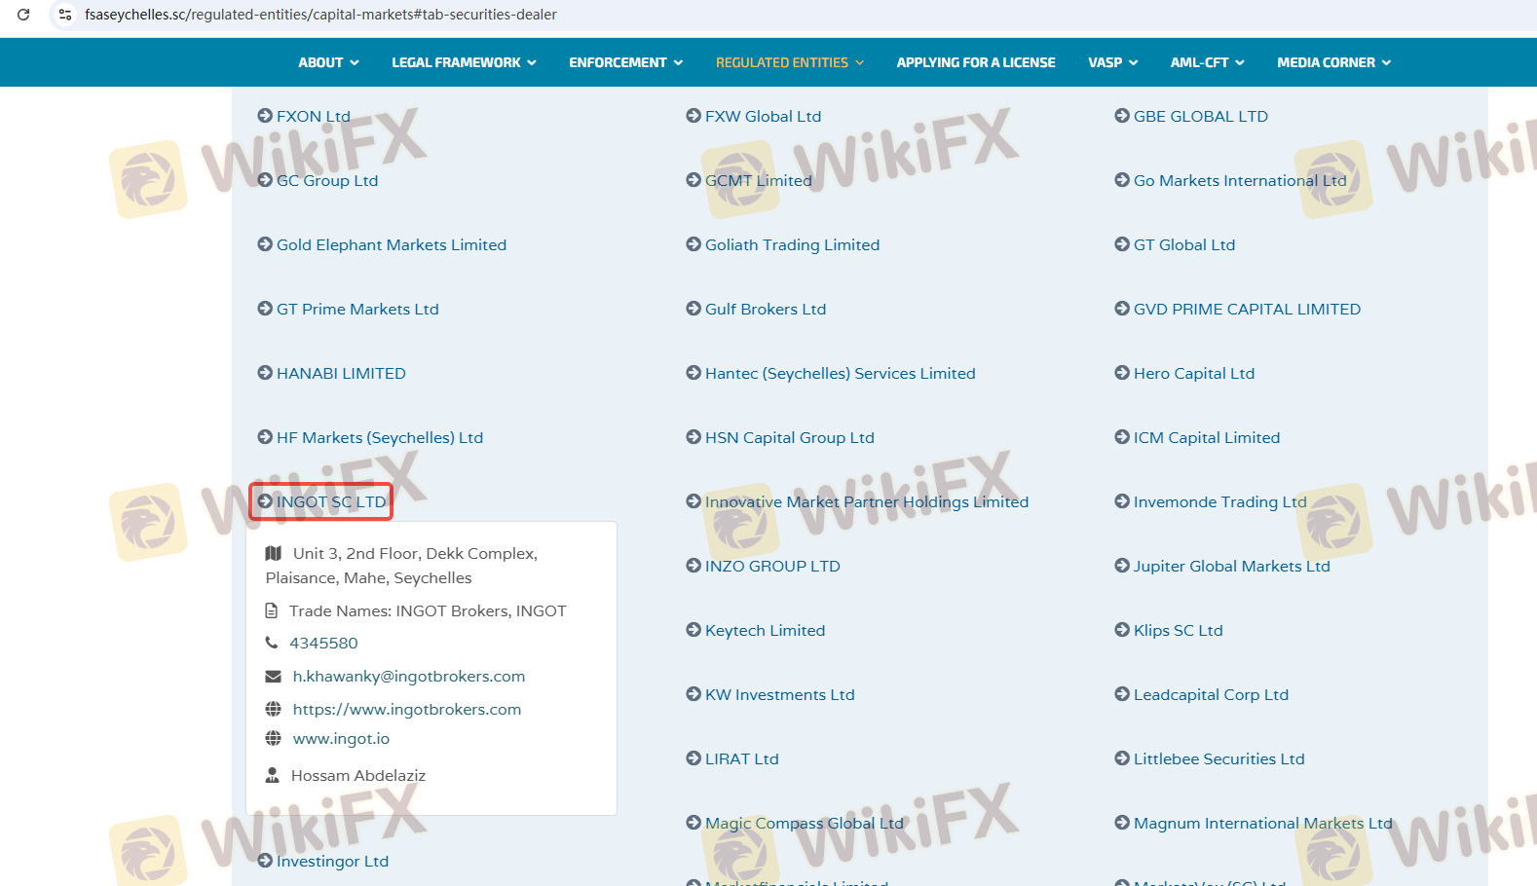Expand HF Markets (Seychelles) Ltd details
This screenshot has height=886, width=1537.
379,437
